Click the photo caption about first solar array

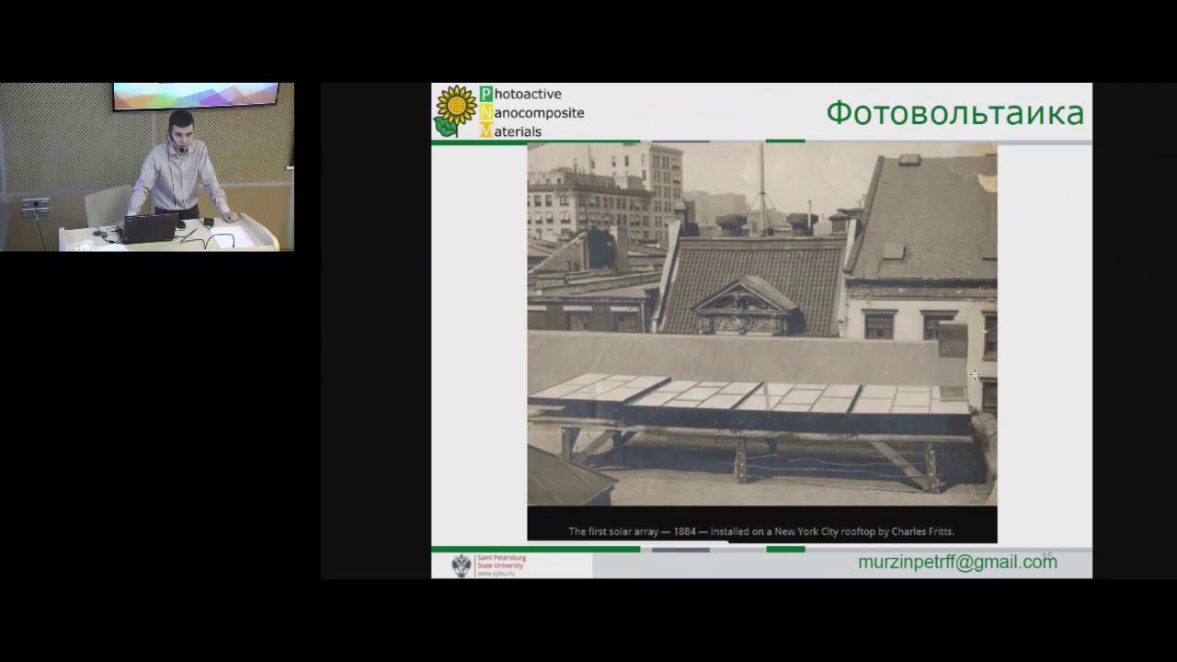[761, 531]
